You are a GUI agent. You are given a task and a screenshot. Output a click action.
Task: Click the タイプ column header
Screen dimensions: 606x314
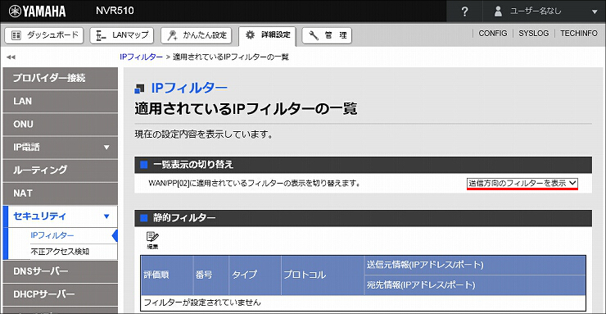pyautogui.click(x=255, y=275)
